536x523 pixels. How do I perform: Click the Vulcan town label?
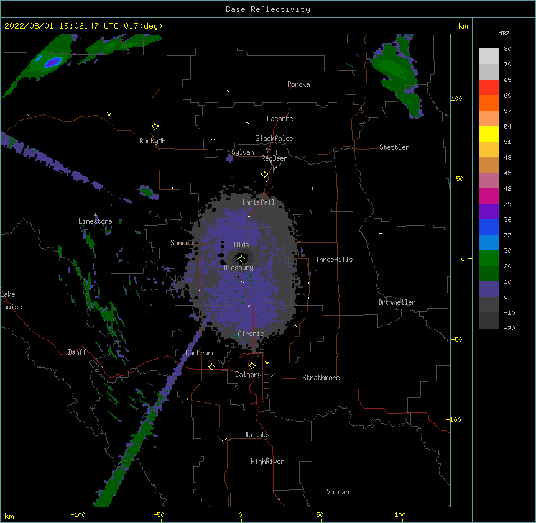click(x=338, y=492)
